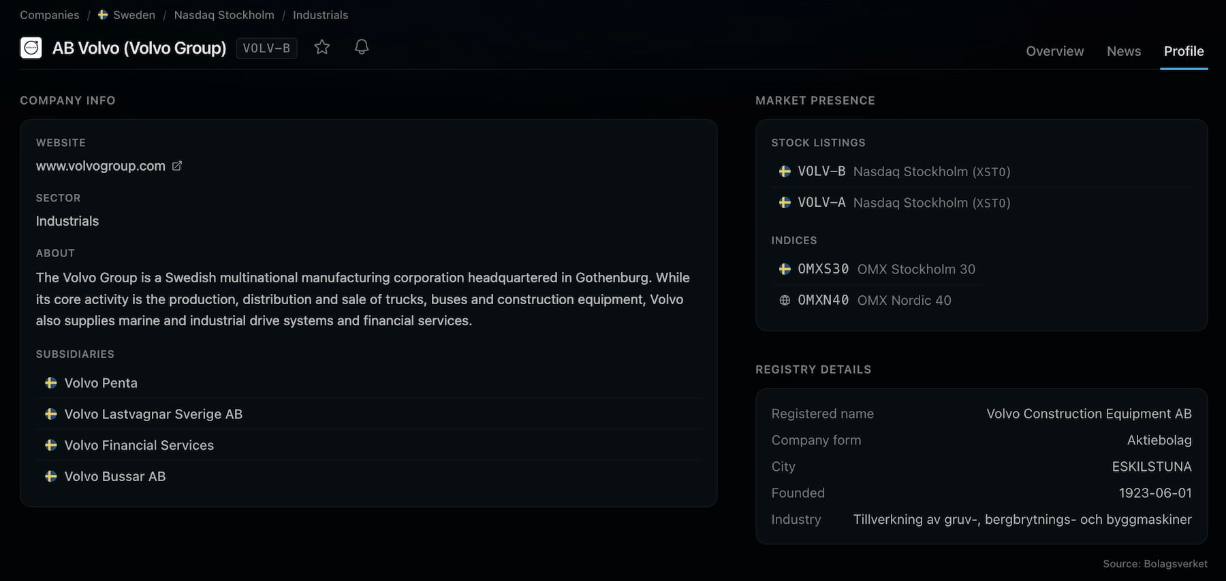This screenshot has width=1226, height=581.
Task: Open subsidiary Volvo Penta
Action: [101, 383]
